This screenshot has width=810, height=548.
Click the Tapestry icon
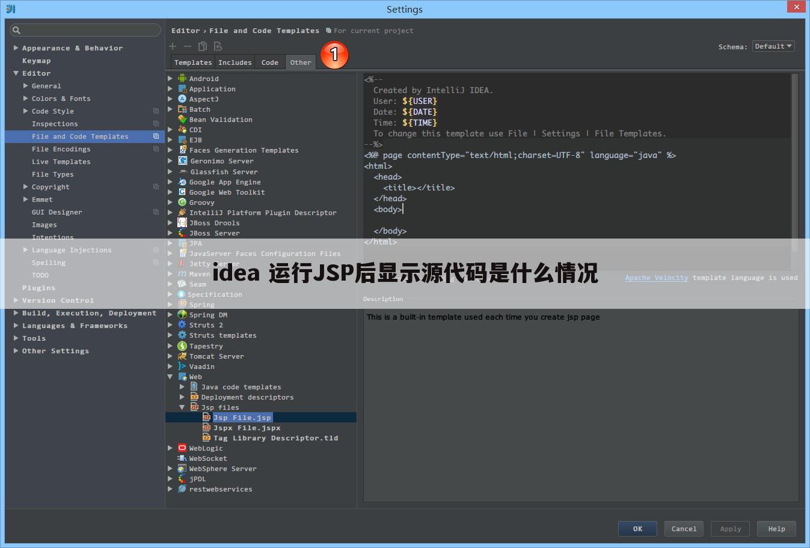pos(182,346)
